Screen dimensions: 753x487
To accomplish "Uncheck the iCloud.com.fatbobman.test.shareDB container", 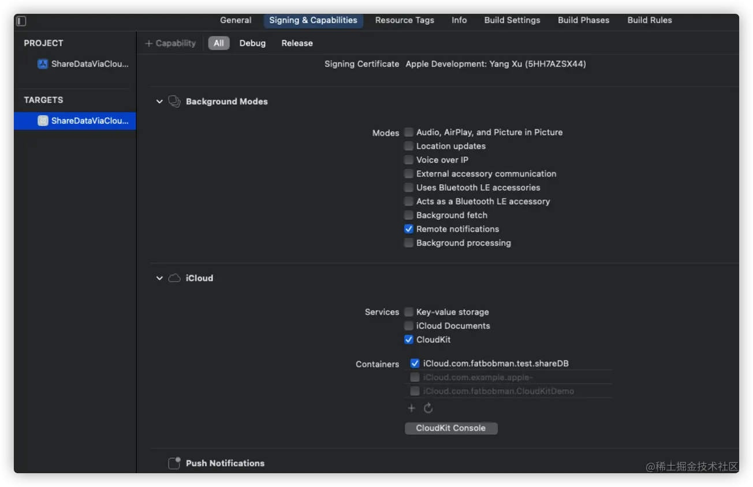I will pyautogui.click(x=415, y=364).
